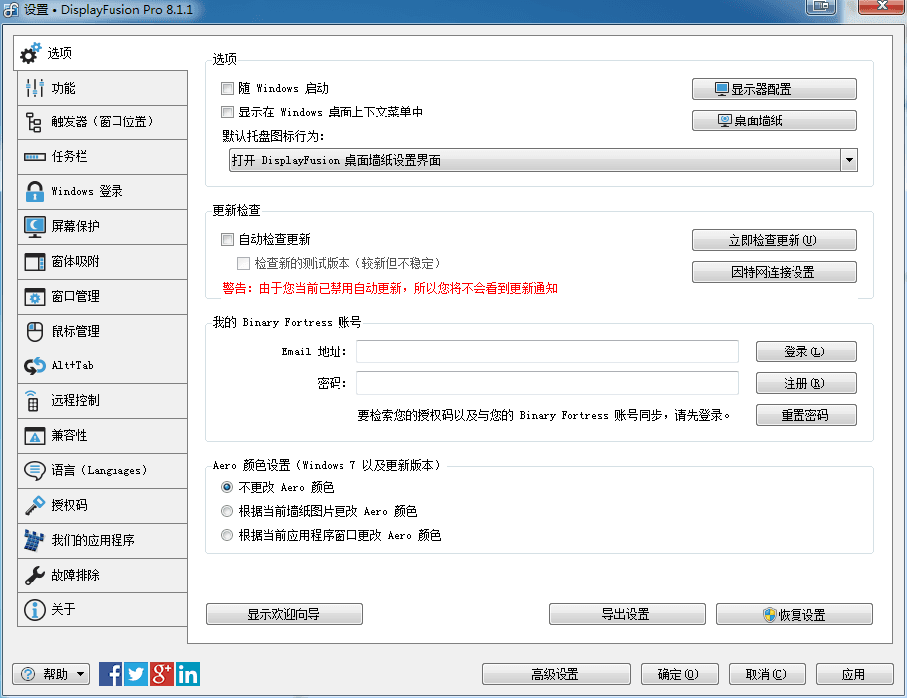Click the tree icon for 触发器
The image size is (907, 698).
click(x=34, y=122)
